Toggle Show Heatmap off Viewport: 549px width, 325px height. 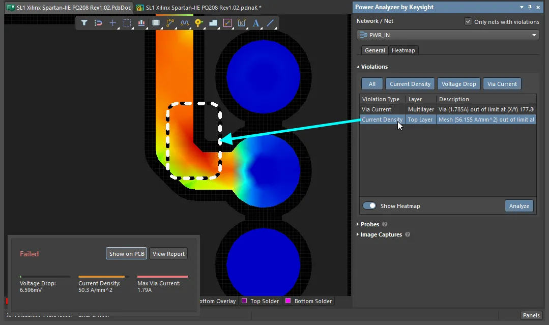click(369, 205)
